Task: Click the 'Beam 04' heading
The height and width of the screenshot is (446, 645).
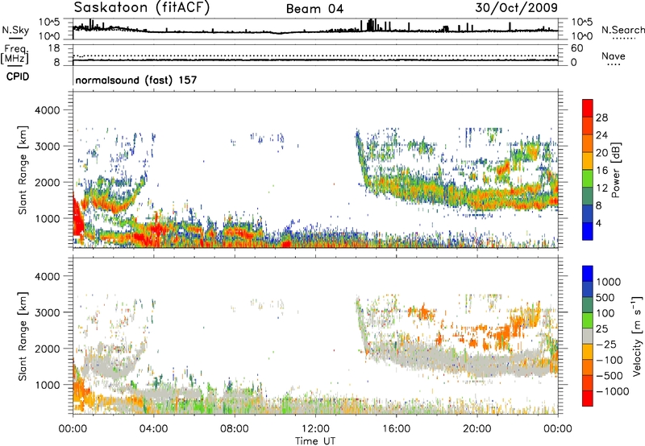Action: (314, 9)
